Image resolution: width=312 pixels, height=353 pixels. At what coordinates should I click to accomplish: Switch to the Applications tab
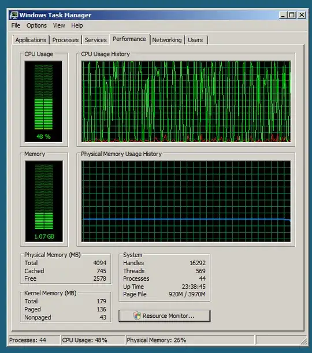[31, 40]
